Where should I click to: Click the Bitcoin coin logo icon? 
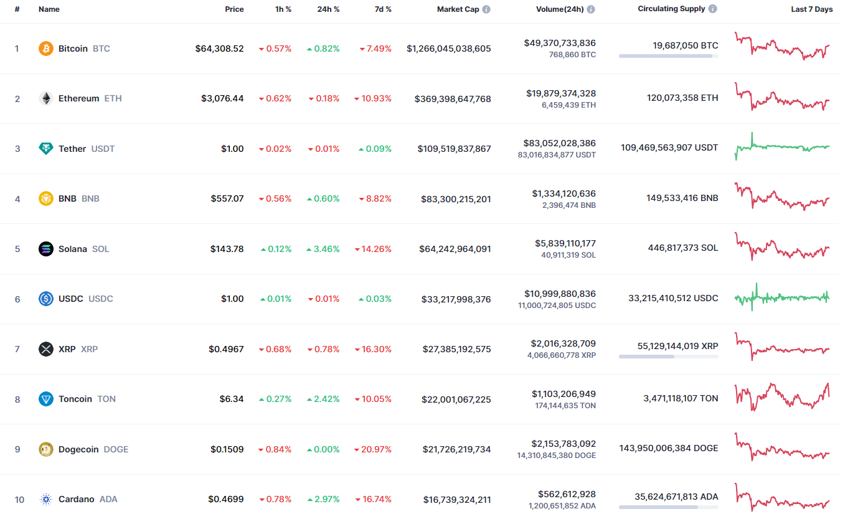(46, 49)
